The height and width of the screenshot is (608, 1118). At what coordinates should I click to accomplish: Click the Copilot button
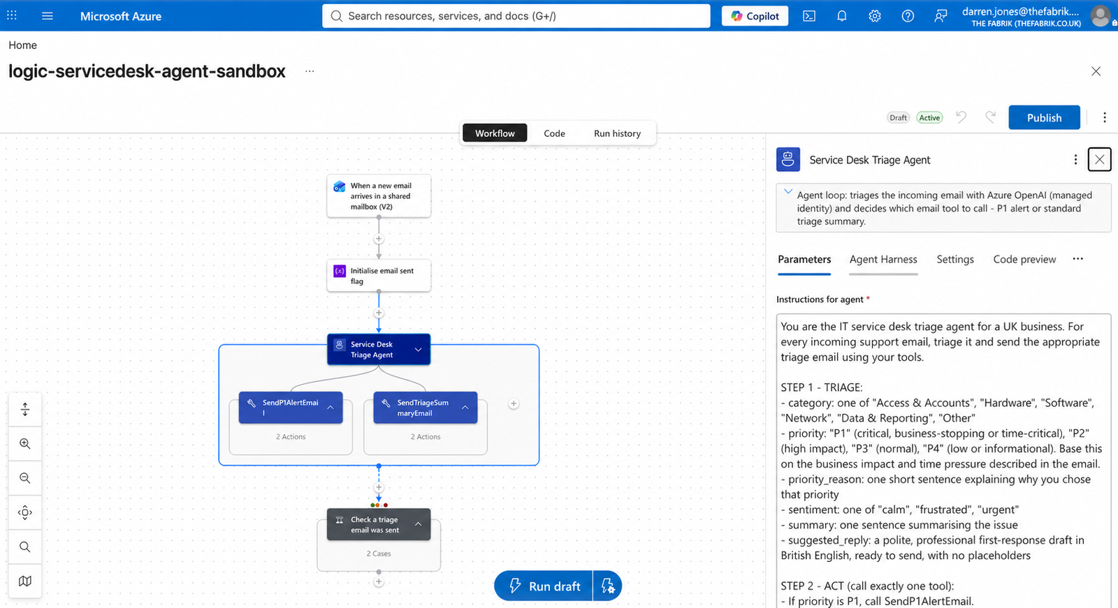click(x=755, y=16)
